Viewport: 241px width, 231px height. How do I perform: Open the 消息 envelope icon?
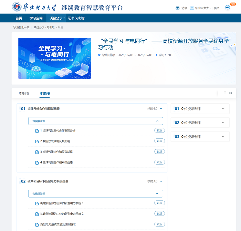click(x=178, y=8)
